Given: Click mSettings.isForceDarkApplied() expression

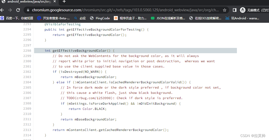Looking at the screenshot, I should (99, 104).
